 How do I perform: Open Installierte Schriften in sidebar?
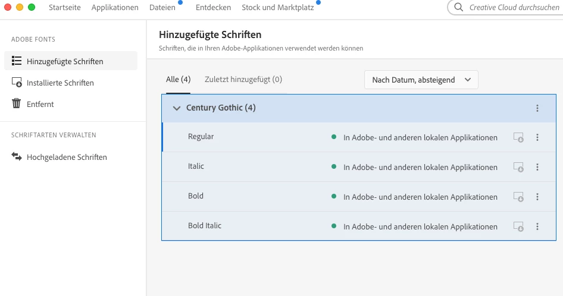pyautogui.click(x=60, y=83)
